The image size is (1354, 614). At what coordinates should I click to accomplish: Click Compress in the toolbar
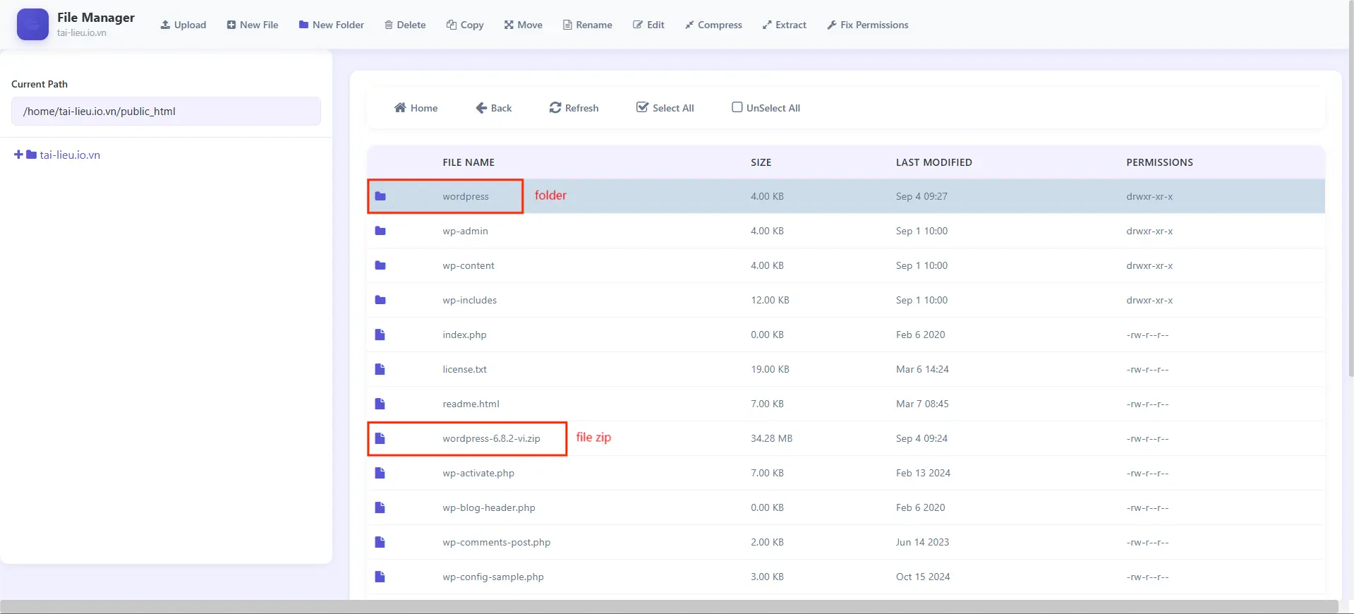pos(713,25)
